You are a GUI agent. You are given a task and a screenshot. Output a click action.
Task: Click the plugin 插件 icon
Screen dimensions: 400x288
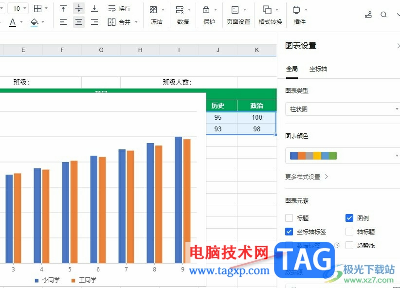click(296, 10)
